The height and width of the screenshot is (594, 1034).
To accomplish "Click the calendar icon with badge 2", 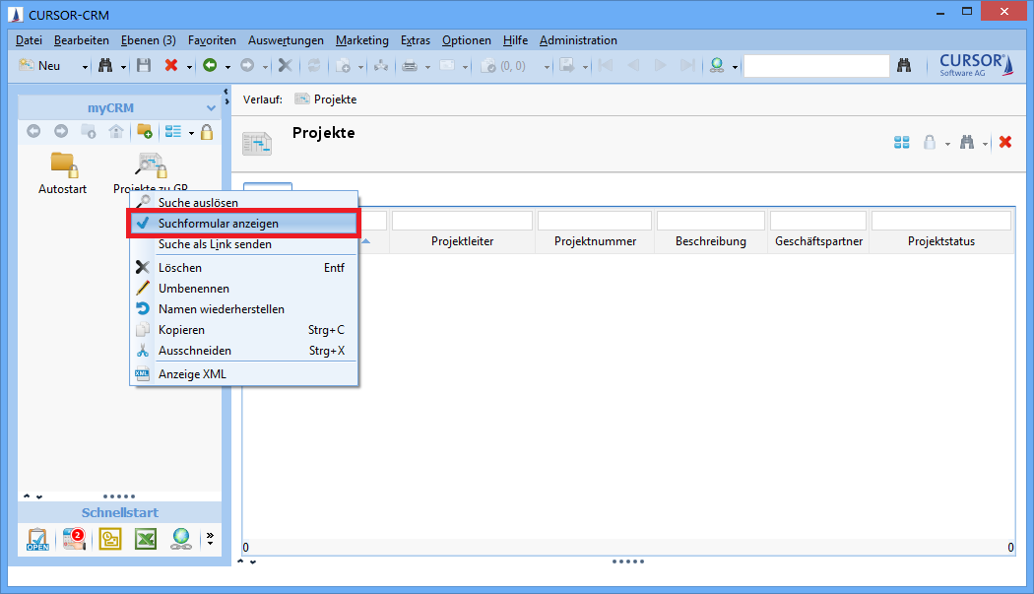I will [74, 539].
